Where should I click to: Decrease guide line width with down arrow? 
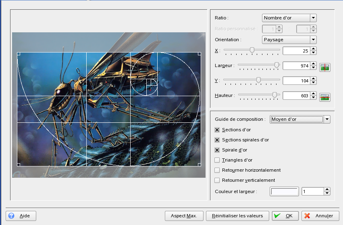coord(327,193)
